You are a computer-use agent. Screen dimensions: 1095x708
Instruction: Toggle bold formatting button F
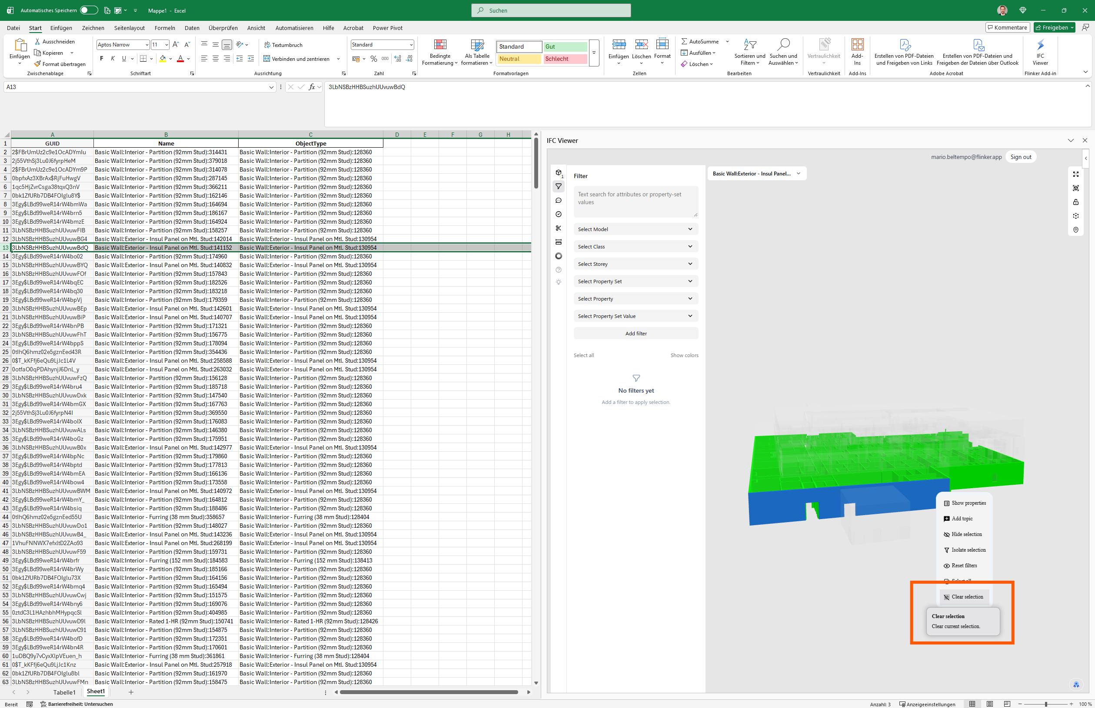click(x=101, y=58)
